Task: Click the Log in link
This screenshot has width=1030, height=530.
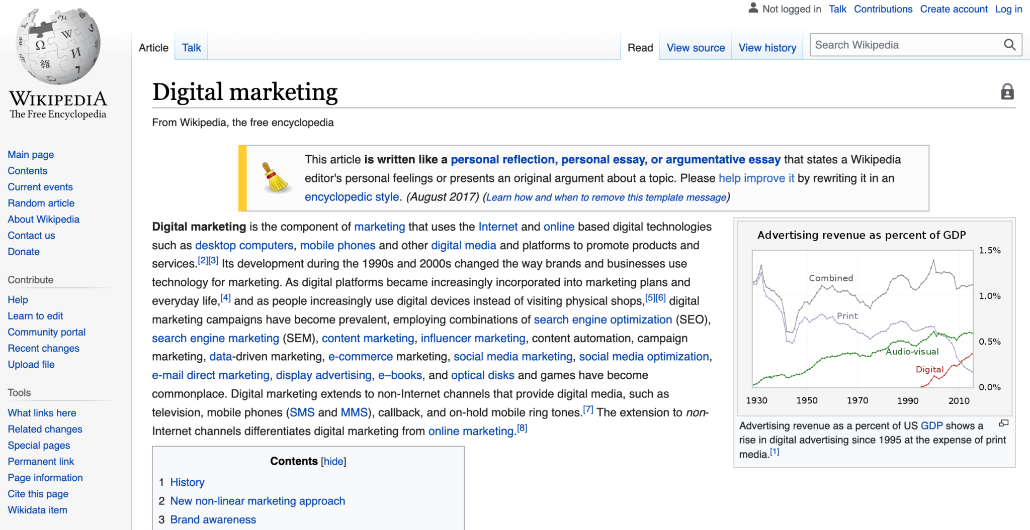Action: 1008,9
